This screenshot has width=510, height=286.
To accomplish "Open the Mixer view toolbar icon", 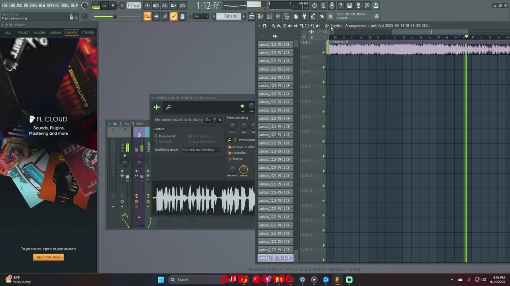I will [278, 16].
